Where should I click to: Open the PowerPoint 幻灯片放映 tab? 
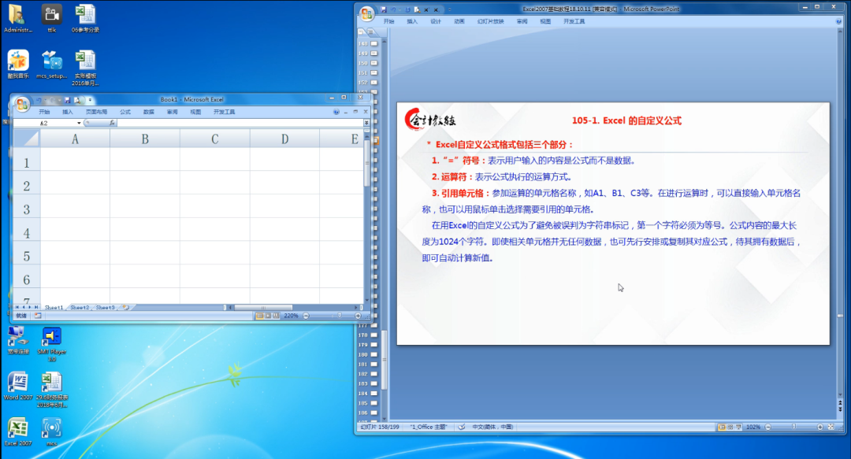click(x=491, y=21)
